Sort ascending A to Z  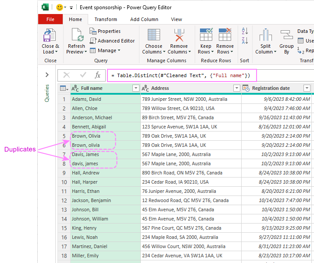point(245,31)
